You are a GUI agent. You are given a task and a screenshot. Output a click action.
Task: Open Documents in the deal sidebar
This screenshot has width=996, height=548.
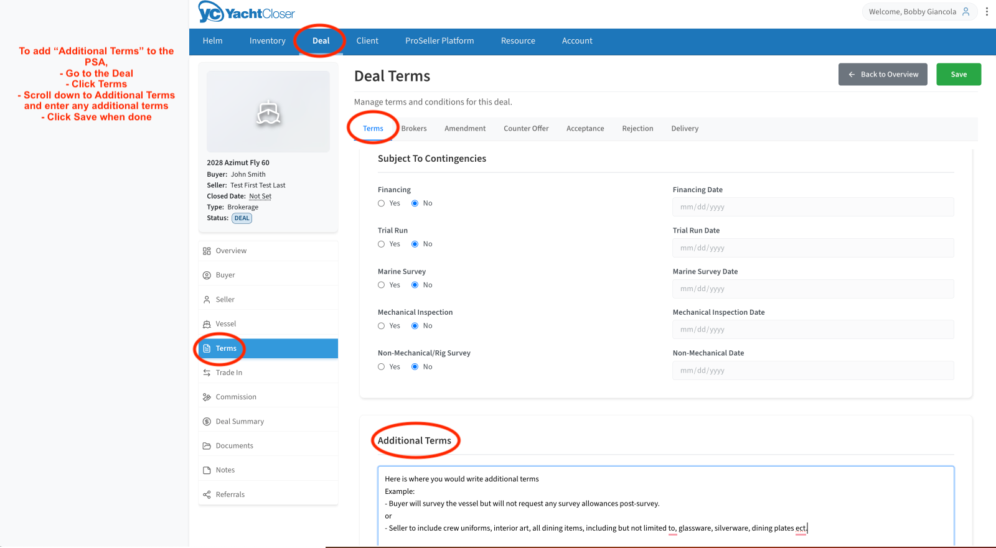click(268, 446)
